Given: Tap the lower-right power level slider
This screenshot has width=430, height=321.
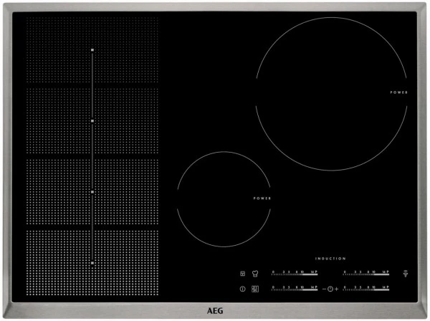Looking at the screenshot, I should [x=366, y=289].
